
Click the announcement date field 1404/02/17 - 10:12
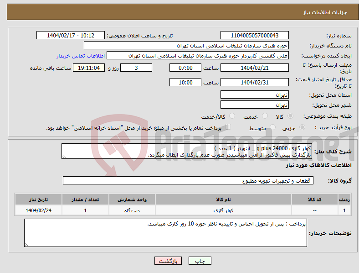[x=71, y=35]
